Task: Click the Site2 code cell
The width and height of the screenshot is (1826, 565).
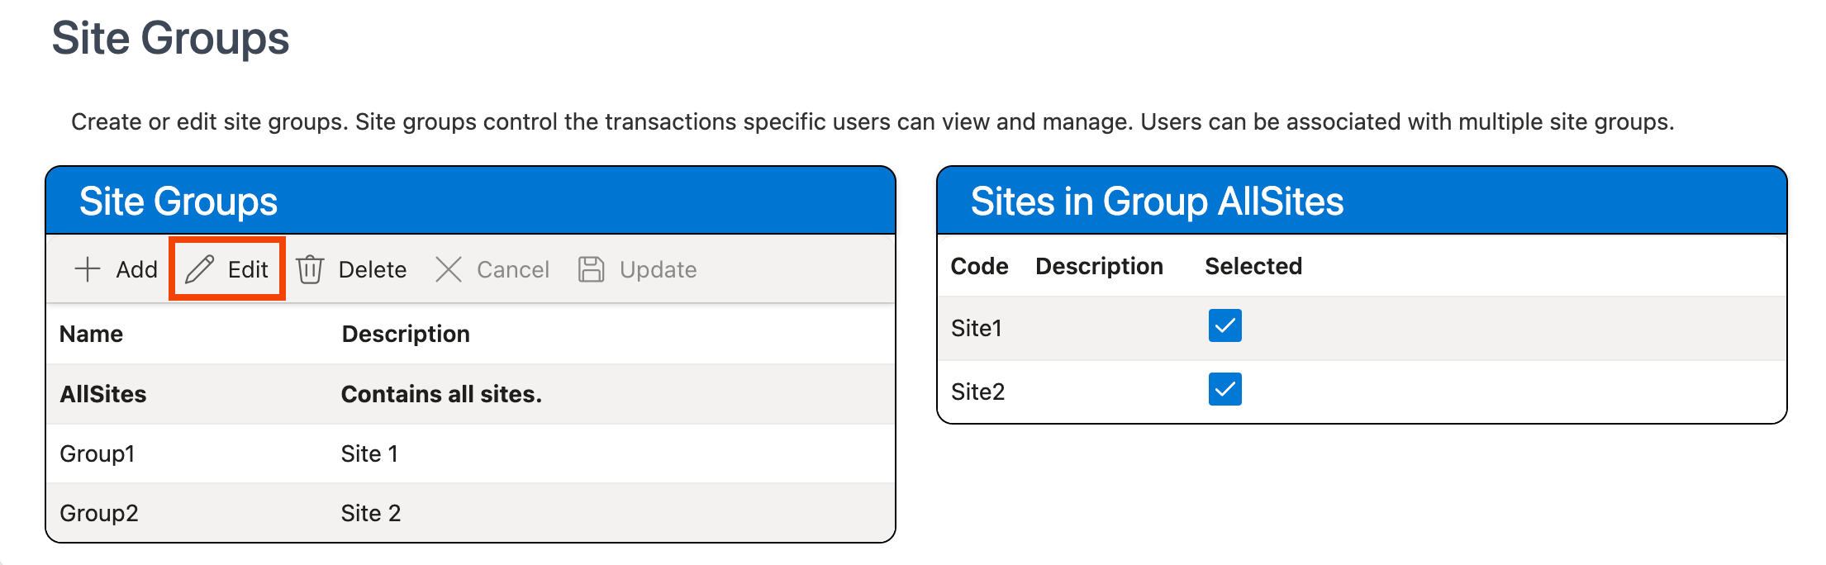Action: pos(977,392)
